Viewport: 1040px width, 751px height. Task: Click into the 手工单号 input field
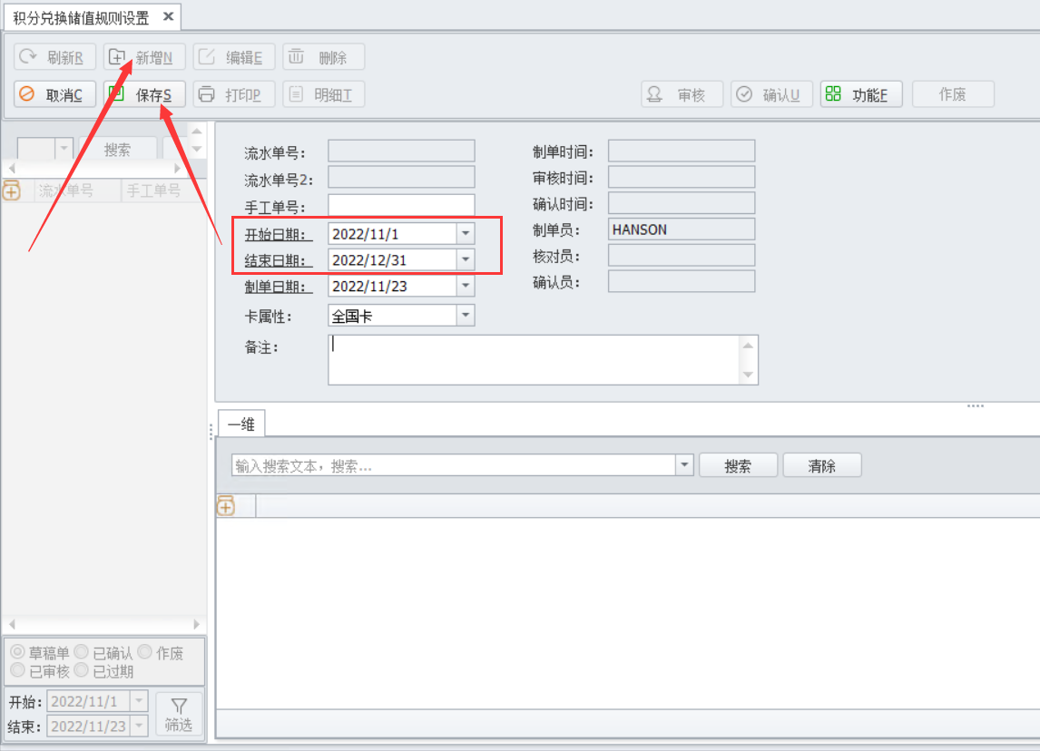tap(400, 206)
